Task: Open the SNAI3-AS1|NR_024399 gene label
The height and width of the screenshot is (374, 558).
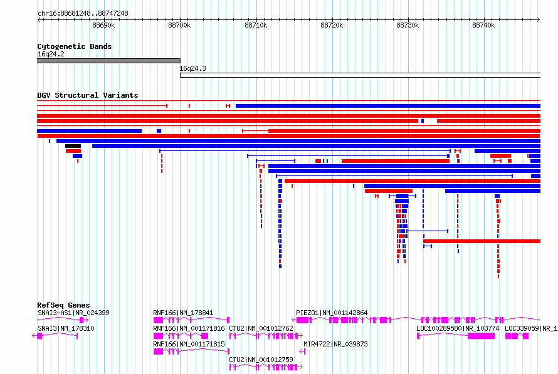Action: pyautogui.click(x=73, y=313)
